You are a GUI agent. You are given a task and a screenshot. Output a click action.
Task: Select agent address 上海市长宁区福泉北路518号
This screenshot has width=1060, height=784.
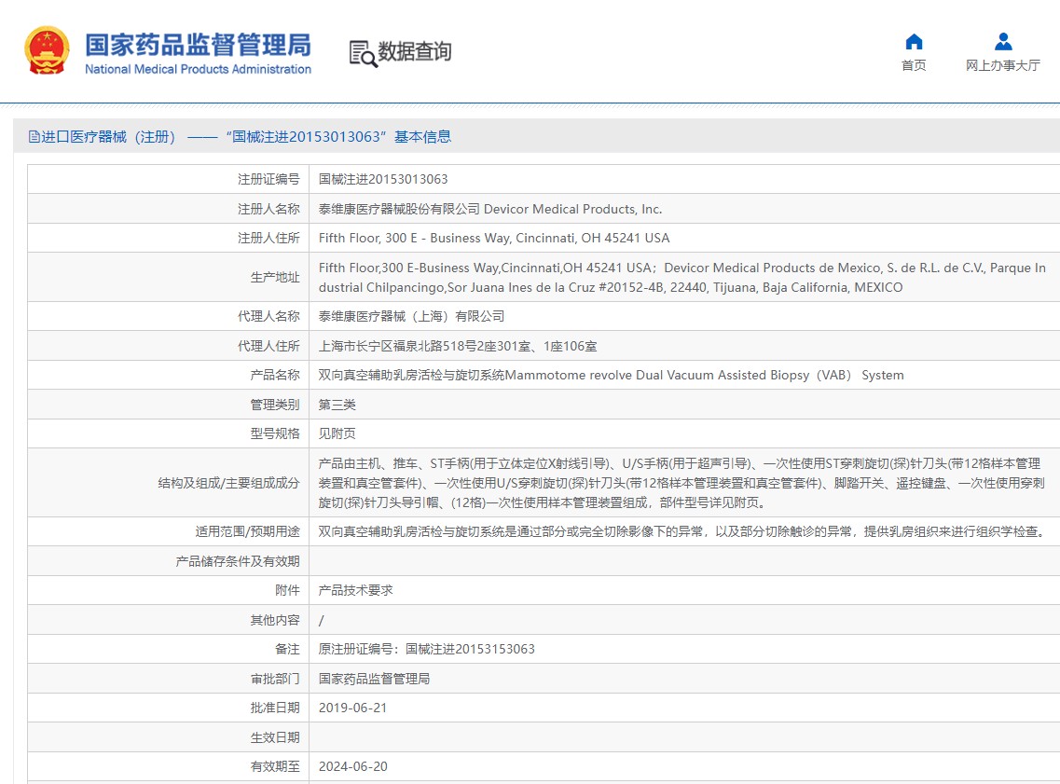458,346
